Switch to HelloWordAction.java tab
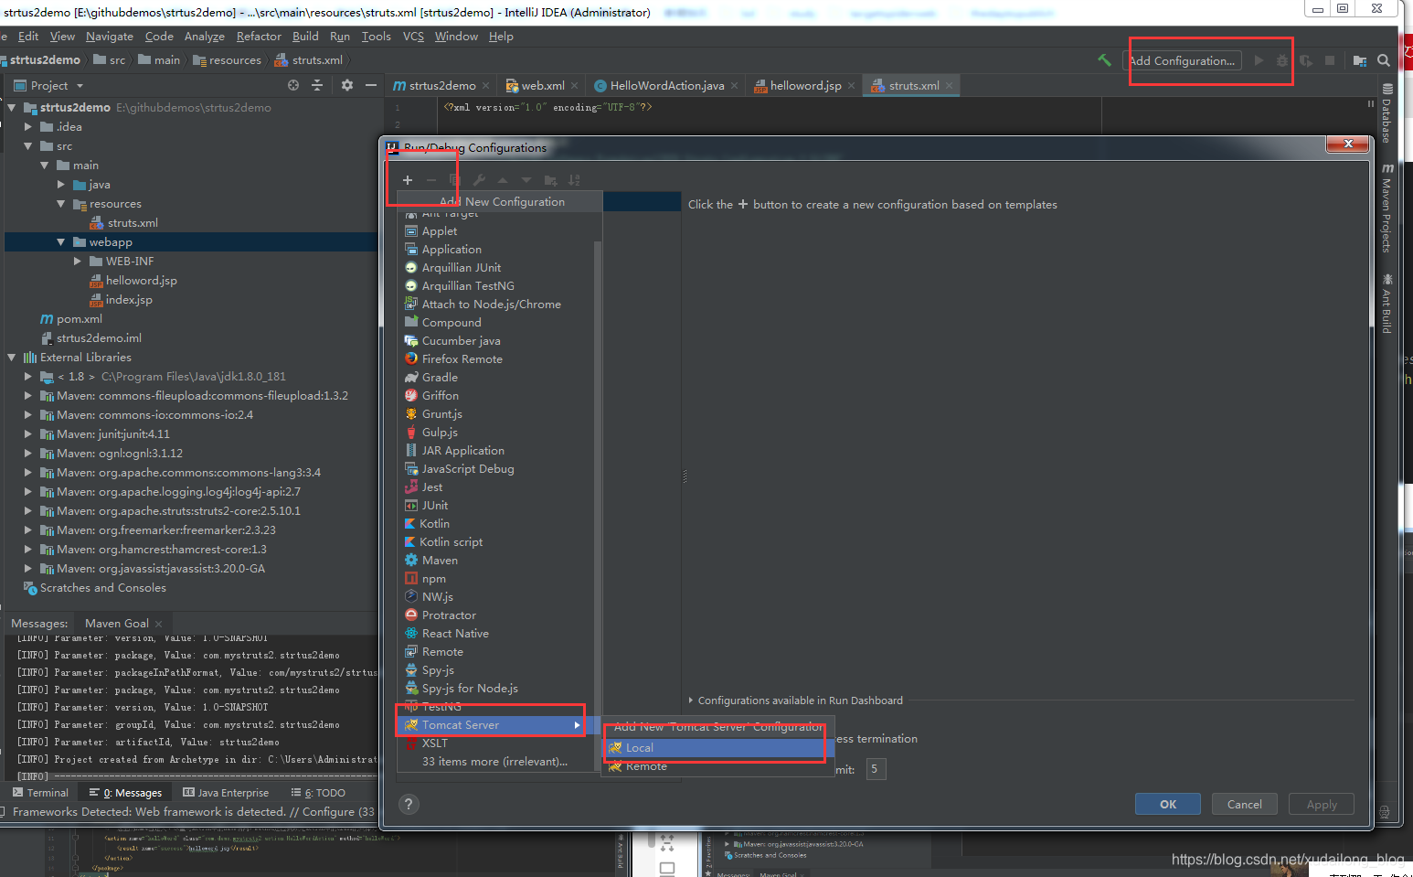 coord(666,86)
